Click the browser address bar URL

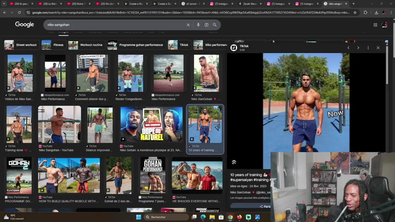(190, 12)
